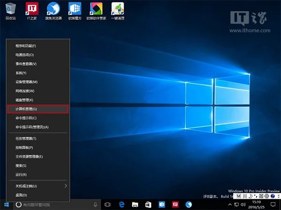Click the Cortana search box
The image size is (281, 210).
pos(57,204)
